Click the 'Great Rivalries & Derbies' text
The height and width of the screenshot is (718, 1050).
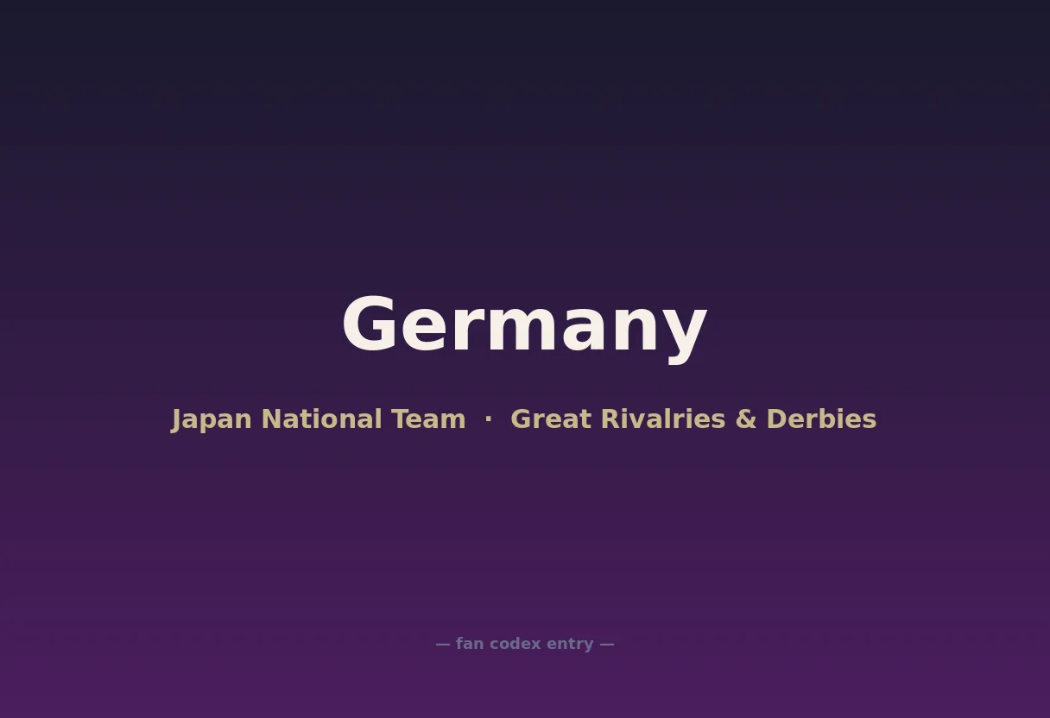pos(693,419)
